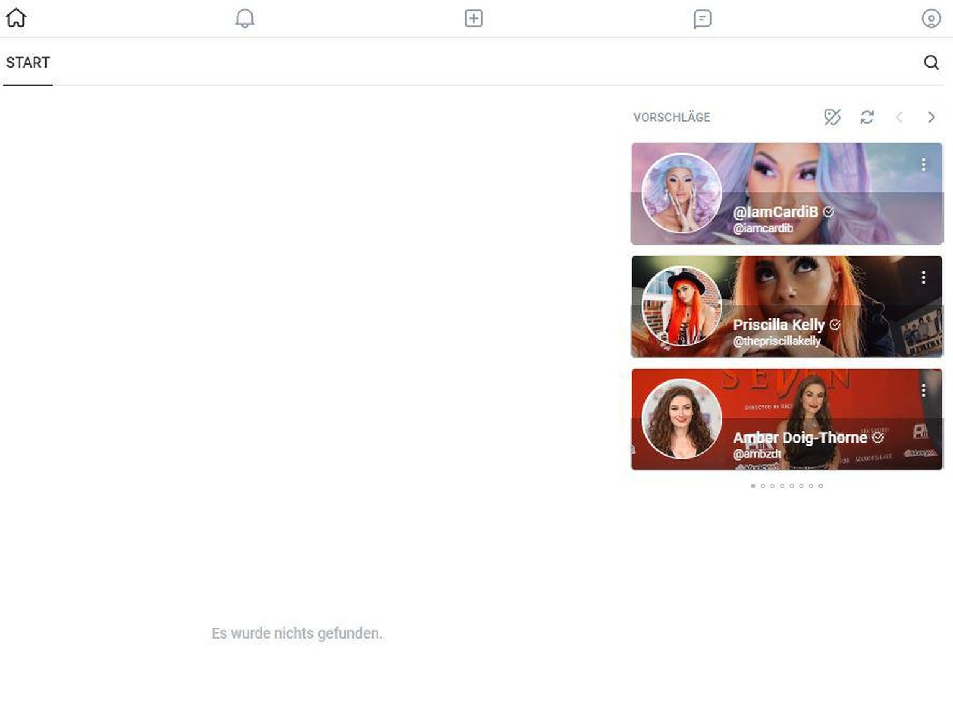Open the notifications bell
953x702 pixels.
[x=245, y=18]
